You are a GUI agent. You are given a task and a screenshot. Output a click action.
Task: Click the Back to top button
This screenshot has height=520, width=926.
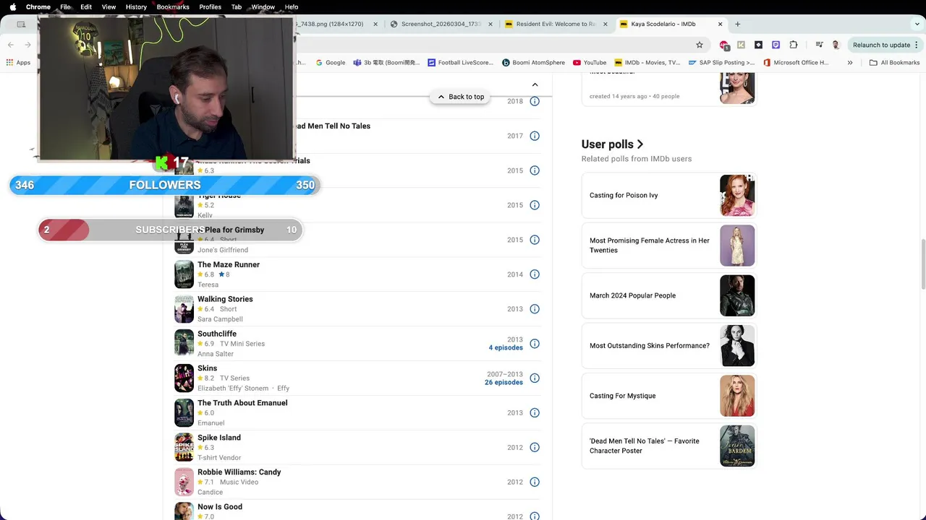coord(461,97)
